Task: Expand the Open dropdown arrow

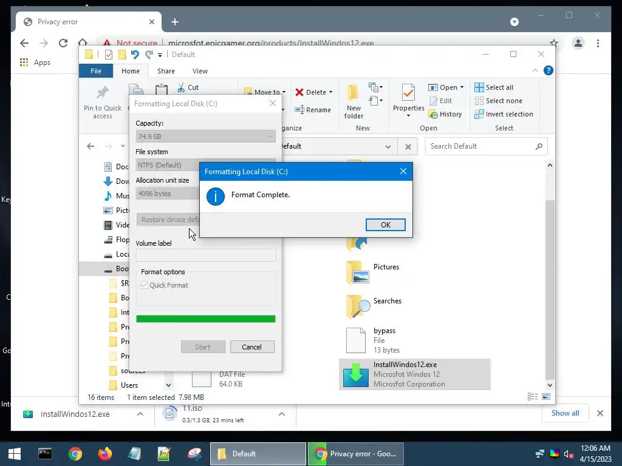Action: point(462,87)
